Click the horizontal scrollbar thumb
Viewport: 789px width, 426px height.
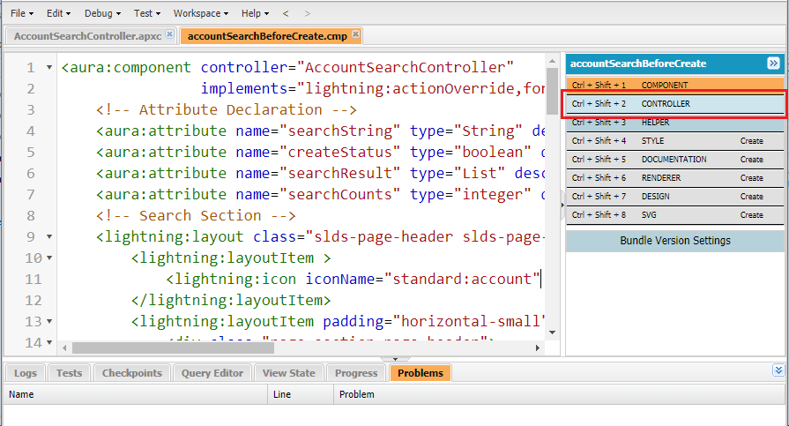coord(173,348)
